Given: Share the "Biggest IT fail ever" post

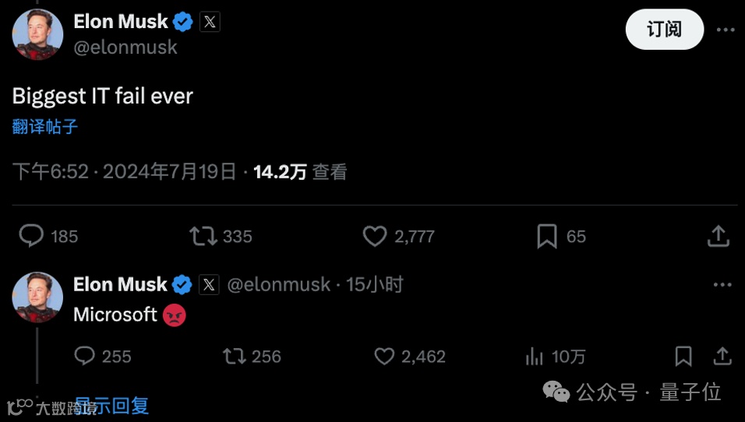Looking at the screenshot, I should tap(718, 236).
